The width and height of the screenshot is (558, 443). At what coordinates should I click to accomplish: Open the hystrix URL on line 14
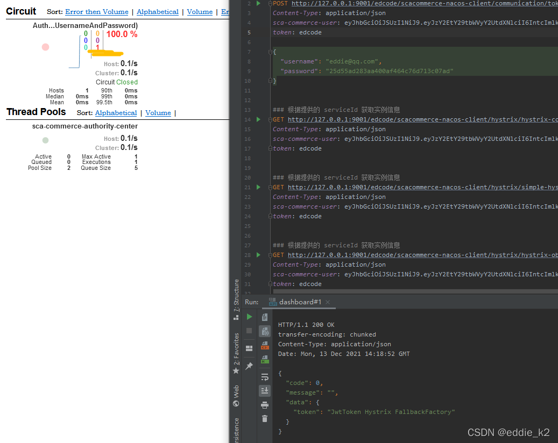coord(423,119)
